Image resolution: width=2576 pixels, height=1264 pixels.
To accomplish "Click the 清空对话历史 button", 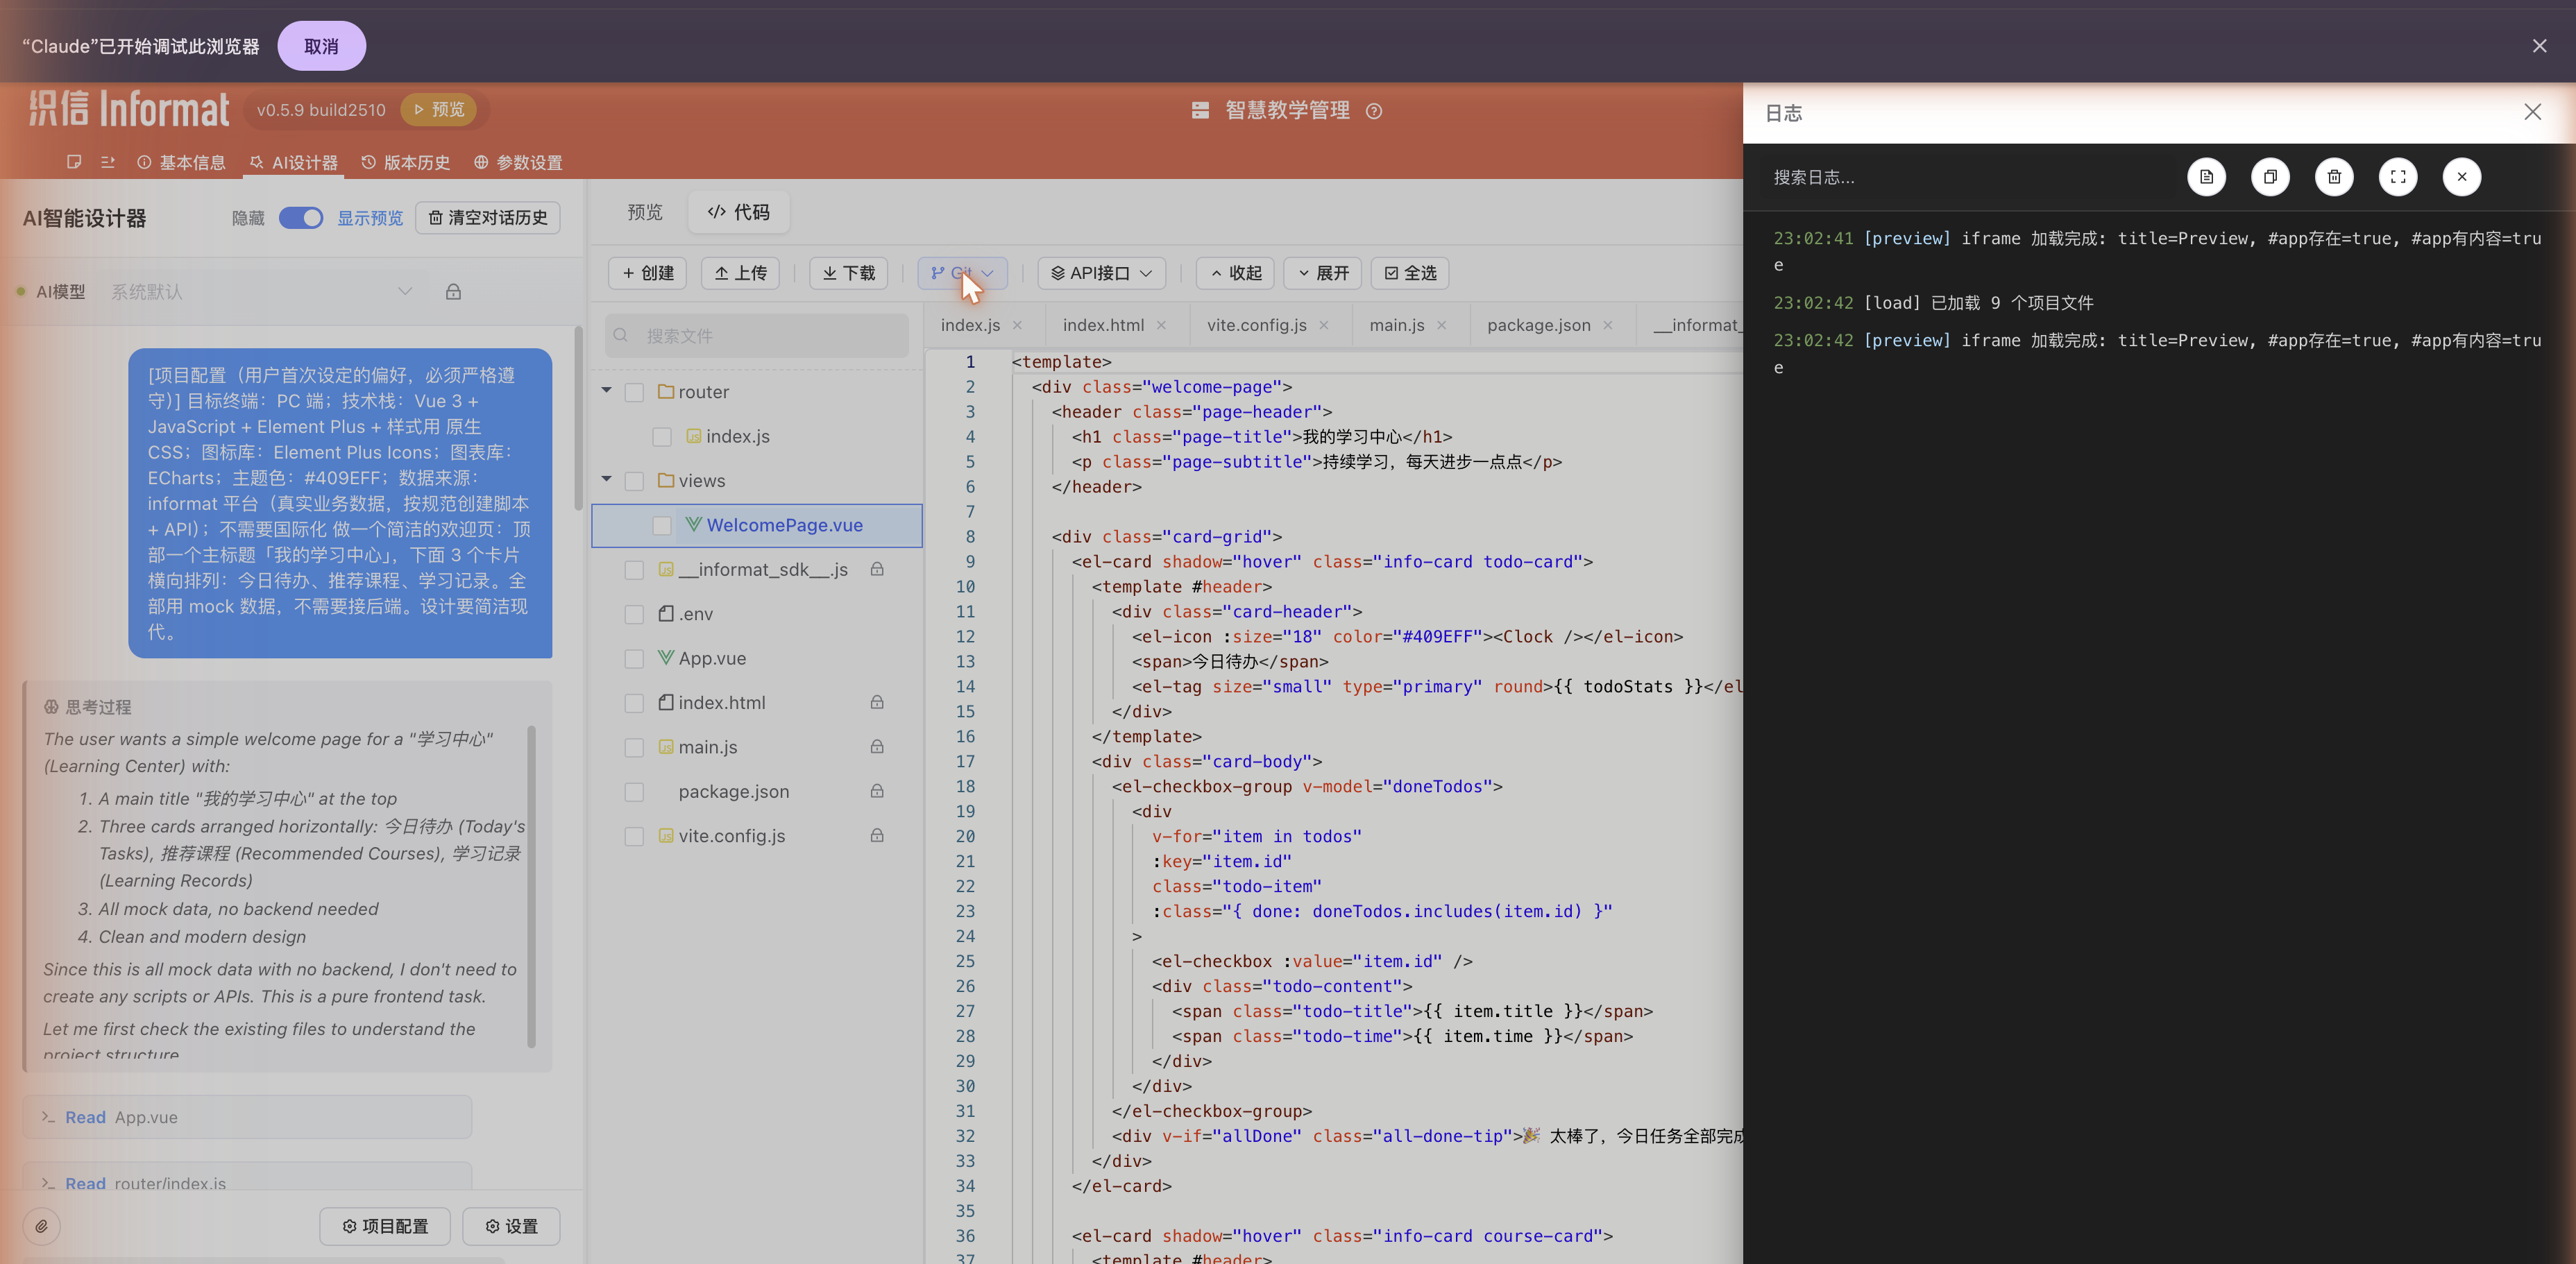I will point(488,218).
